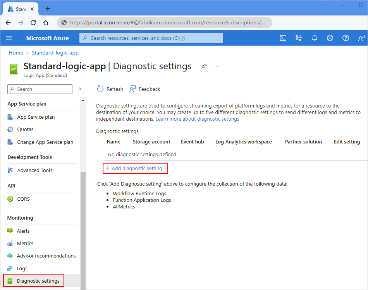This screenshot has width=368, height=290.
Task: Open the ellipsis menu beside the pin
Action: tap(216, 66)
